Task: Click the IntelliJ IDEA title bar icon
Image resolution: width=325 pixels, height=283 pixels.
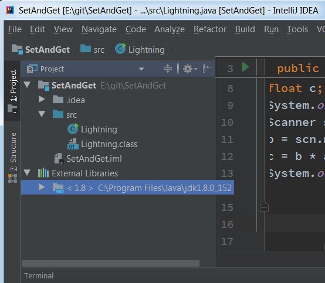Action: tap(10, 10)
